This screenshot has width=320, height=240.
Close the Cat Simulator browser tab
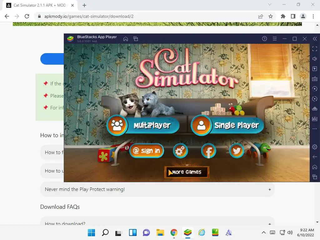point(72,5)
